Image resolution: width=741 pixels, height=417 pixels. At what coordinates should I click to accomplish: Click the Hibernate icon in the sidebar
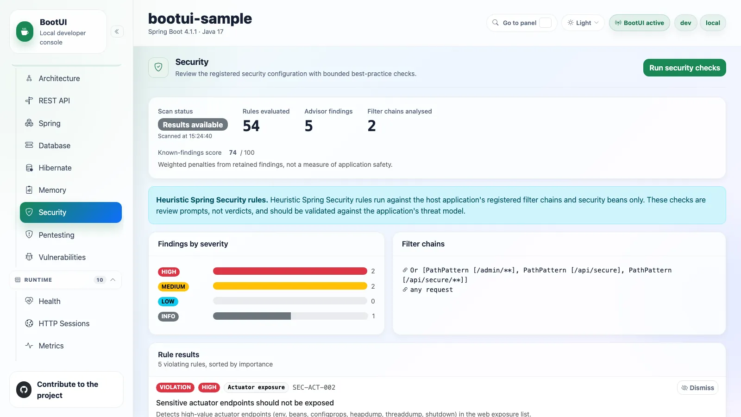point(29,168)
